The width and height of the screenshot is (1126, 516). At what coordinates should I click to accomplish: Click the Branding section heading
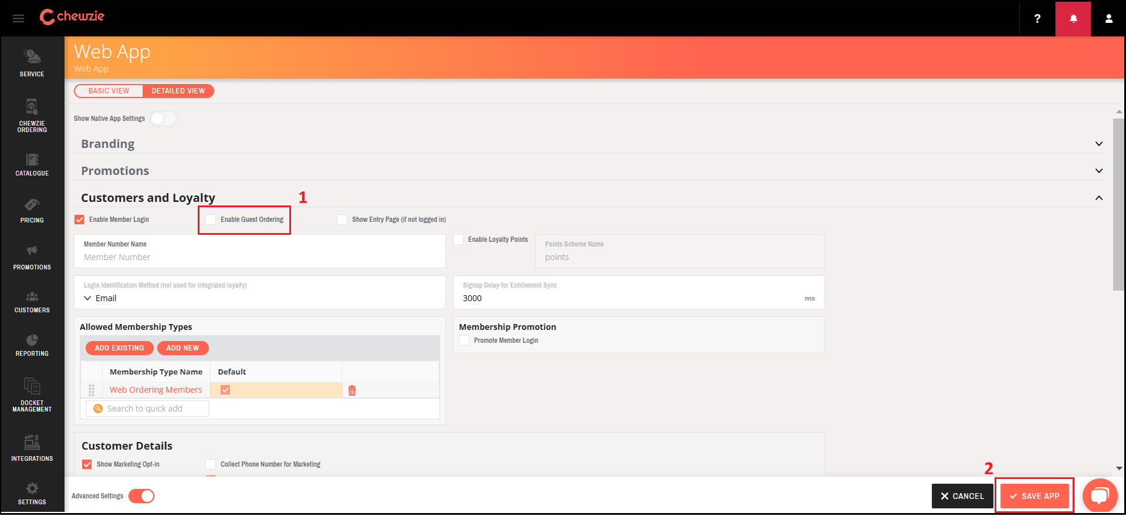[x=108, y=144]
